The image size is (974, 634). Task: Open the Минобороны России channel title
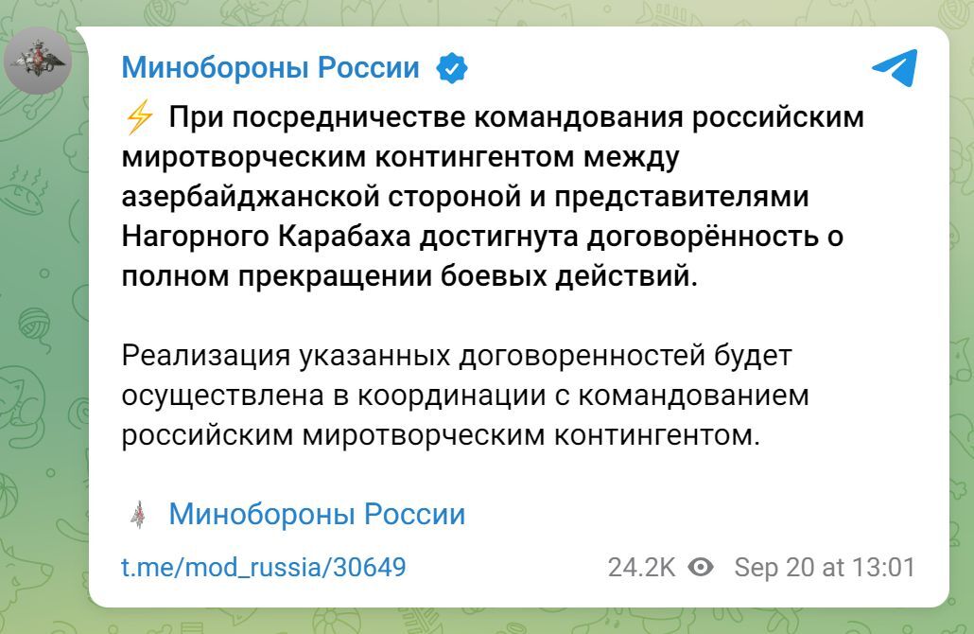tap(270, 68)
